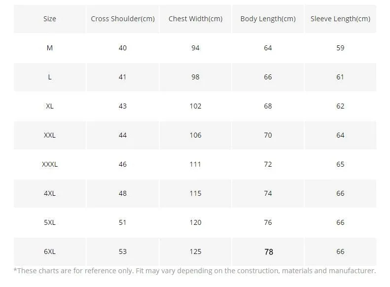Viewport: 390px width, 287px height.
Task: Select the Cross Shoulder(cm) header
Action: click(x=123, y=19)
